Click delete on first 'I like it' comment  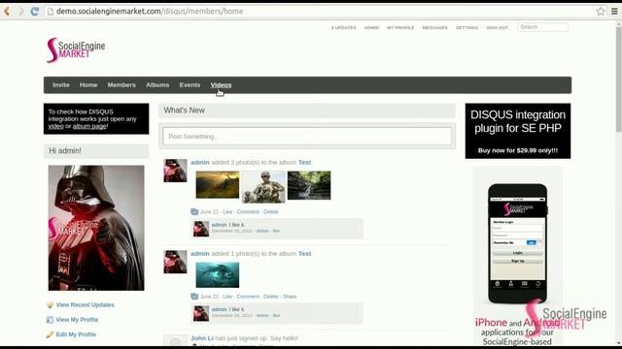tap(262, 231)
